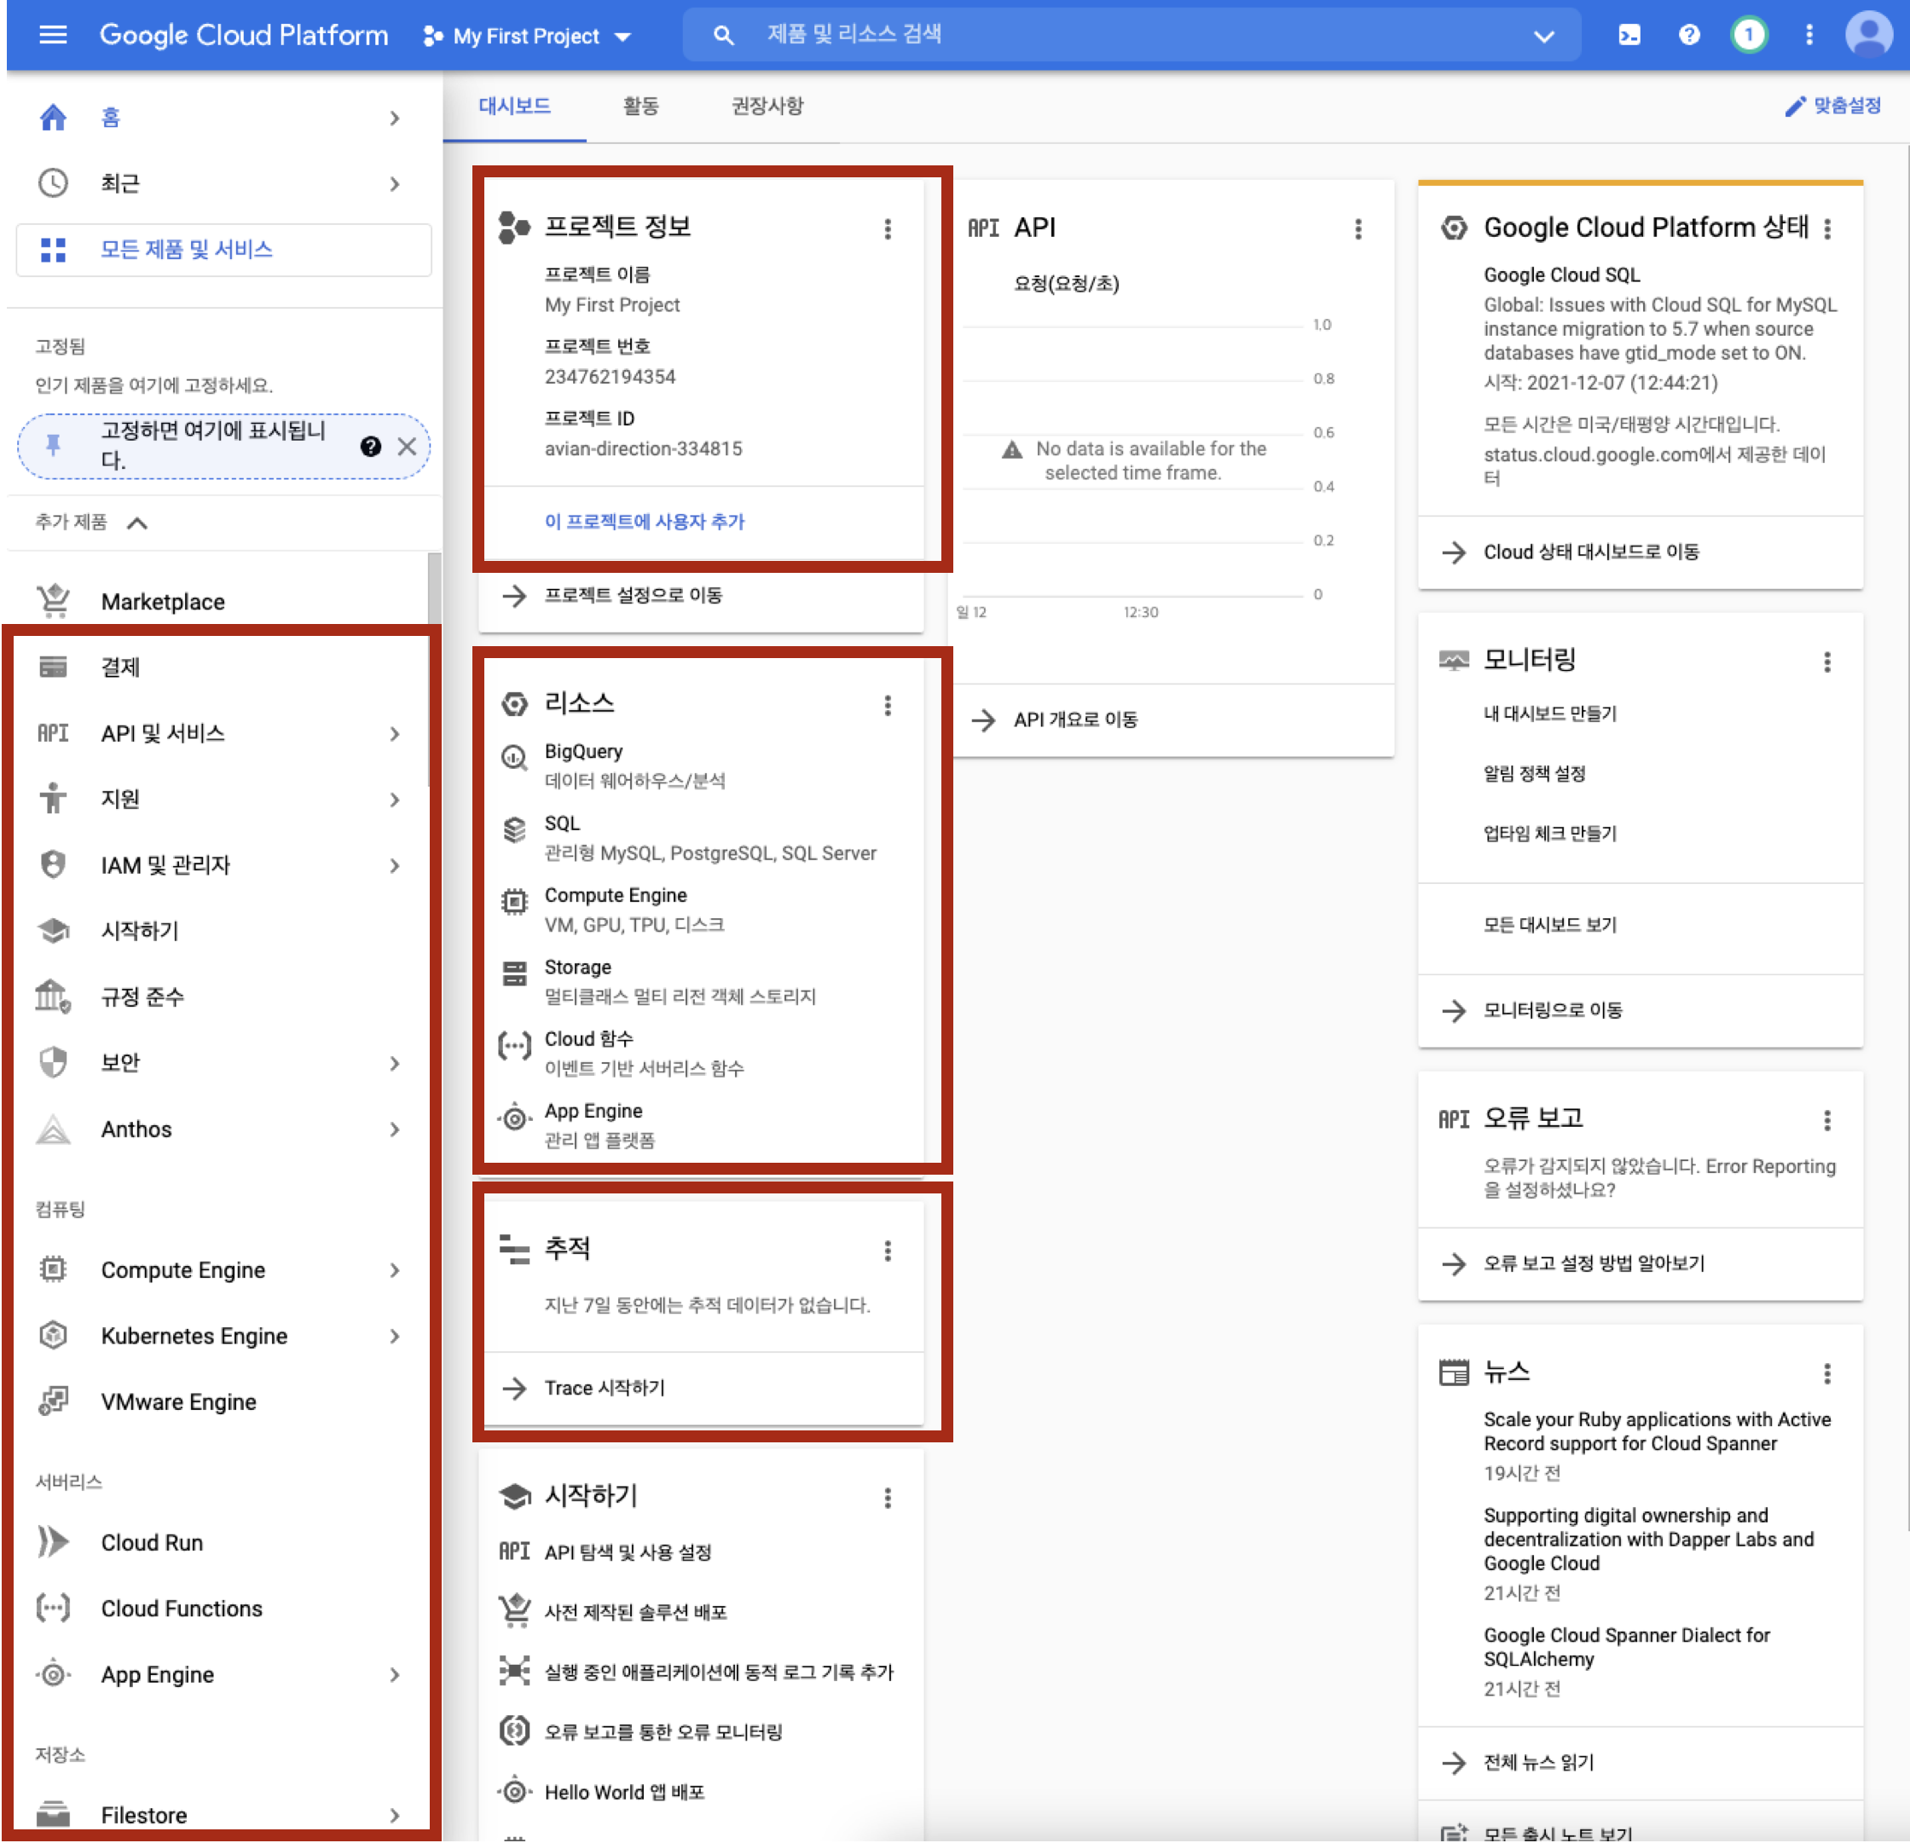The height and width of the screenshot is (1843, 1910).
Task: Open notifications badge showing 1
Action: coord(1748,35)
